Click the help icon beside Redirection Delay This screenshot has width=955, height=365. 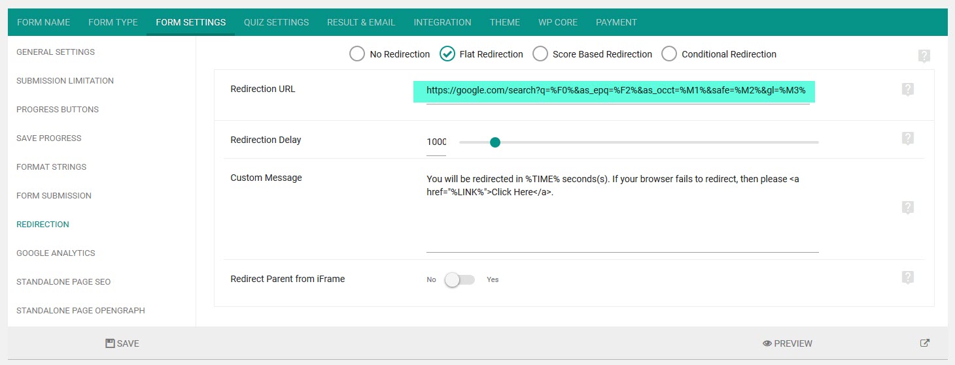[x=907, y=138]
